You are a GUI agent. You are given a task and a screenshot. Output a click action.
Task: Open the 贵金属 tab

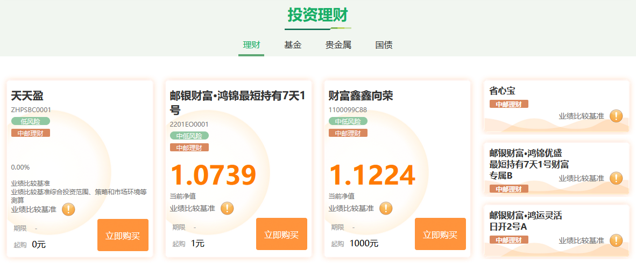(x=338, y=45)
